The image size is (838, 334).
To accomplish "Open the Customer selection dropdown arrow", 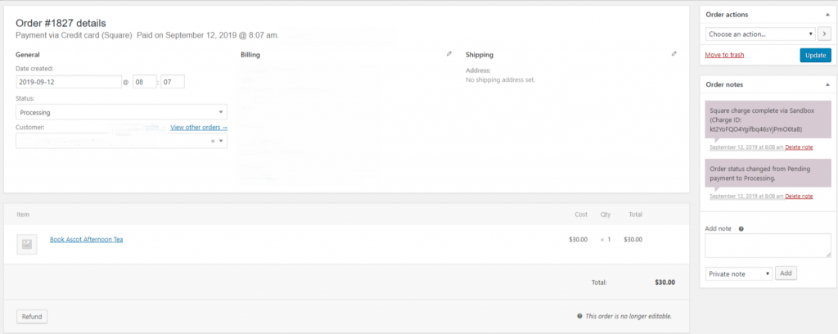I will (x=221, y=141).
